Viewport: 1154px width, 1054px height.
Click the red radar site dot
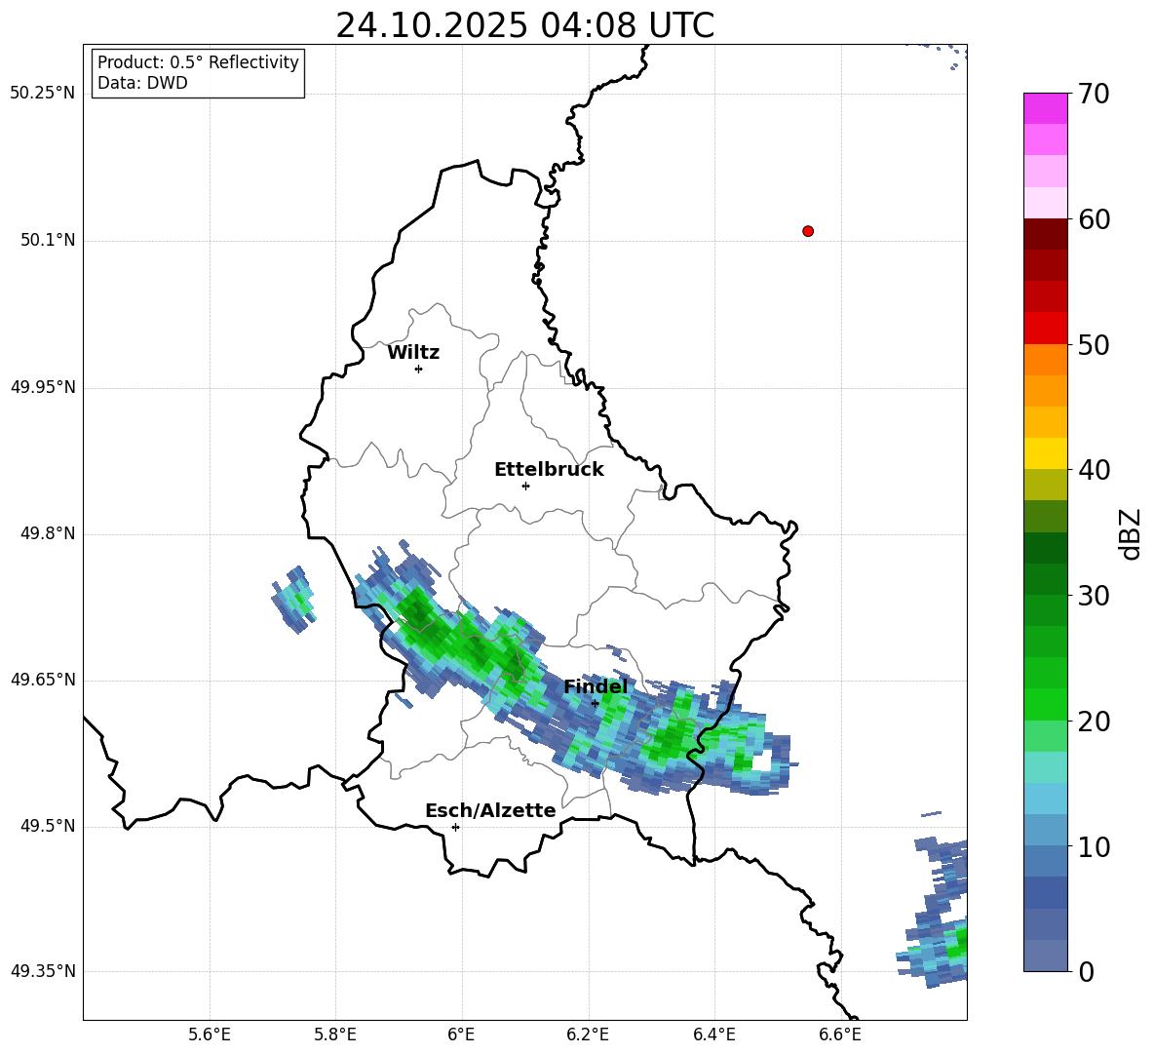click(808, 231)
